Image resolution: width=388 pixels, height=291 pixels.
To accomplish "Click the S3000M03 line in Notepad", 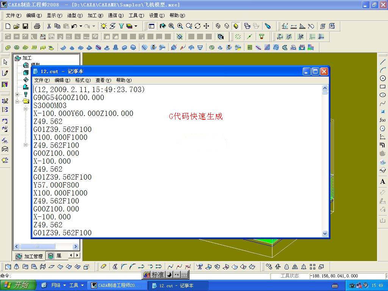I will 50,105.
